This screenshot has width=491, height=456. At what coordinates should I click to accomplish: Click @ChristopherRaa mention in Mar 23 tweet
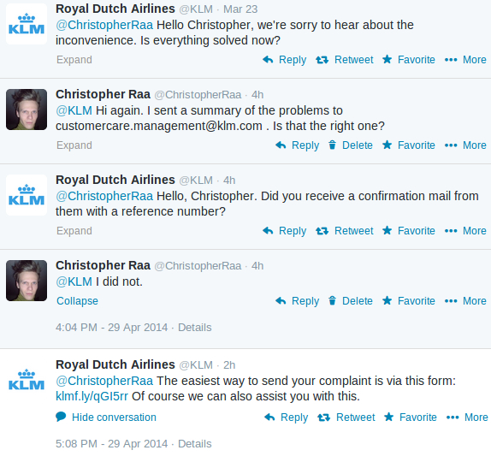pos(104,25)
